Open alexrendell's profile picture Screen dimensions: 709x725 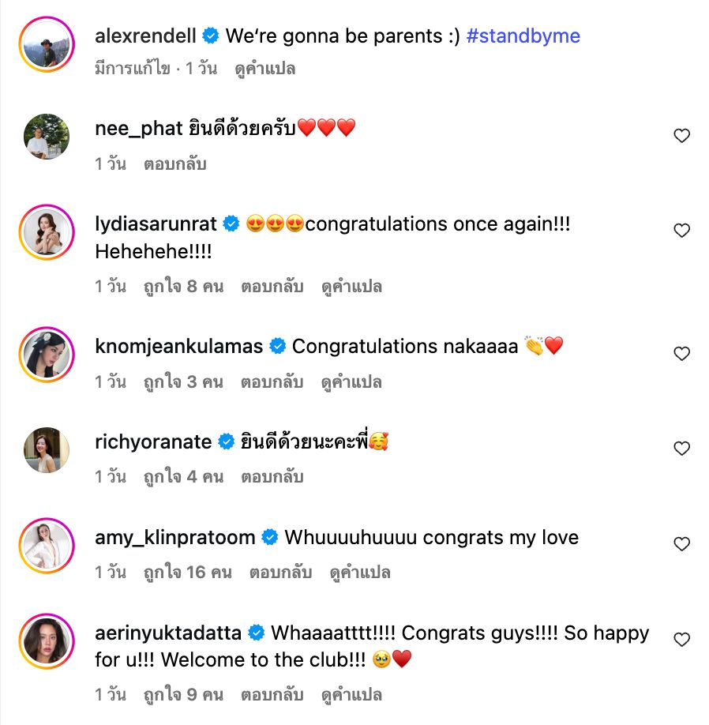click(x=46, y=44)
